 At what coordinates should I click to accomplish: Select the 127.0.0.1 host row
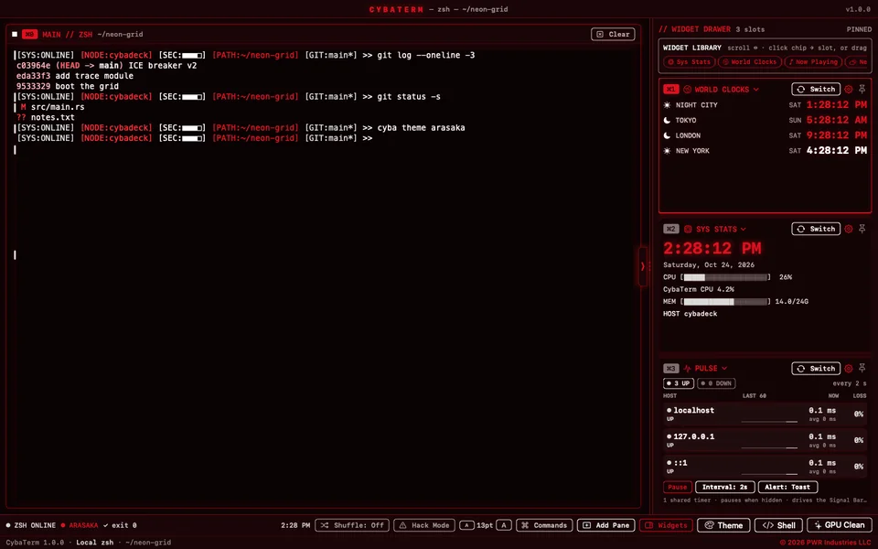[765, 440]
